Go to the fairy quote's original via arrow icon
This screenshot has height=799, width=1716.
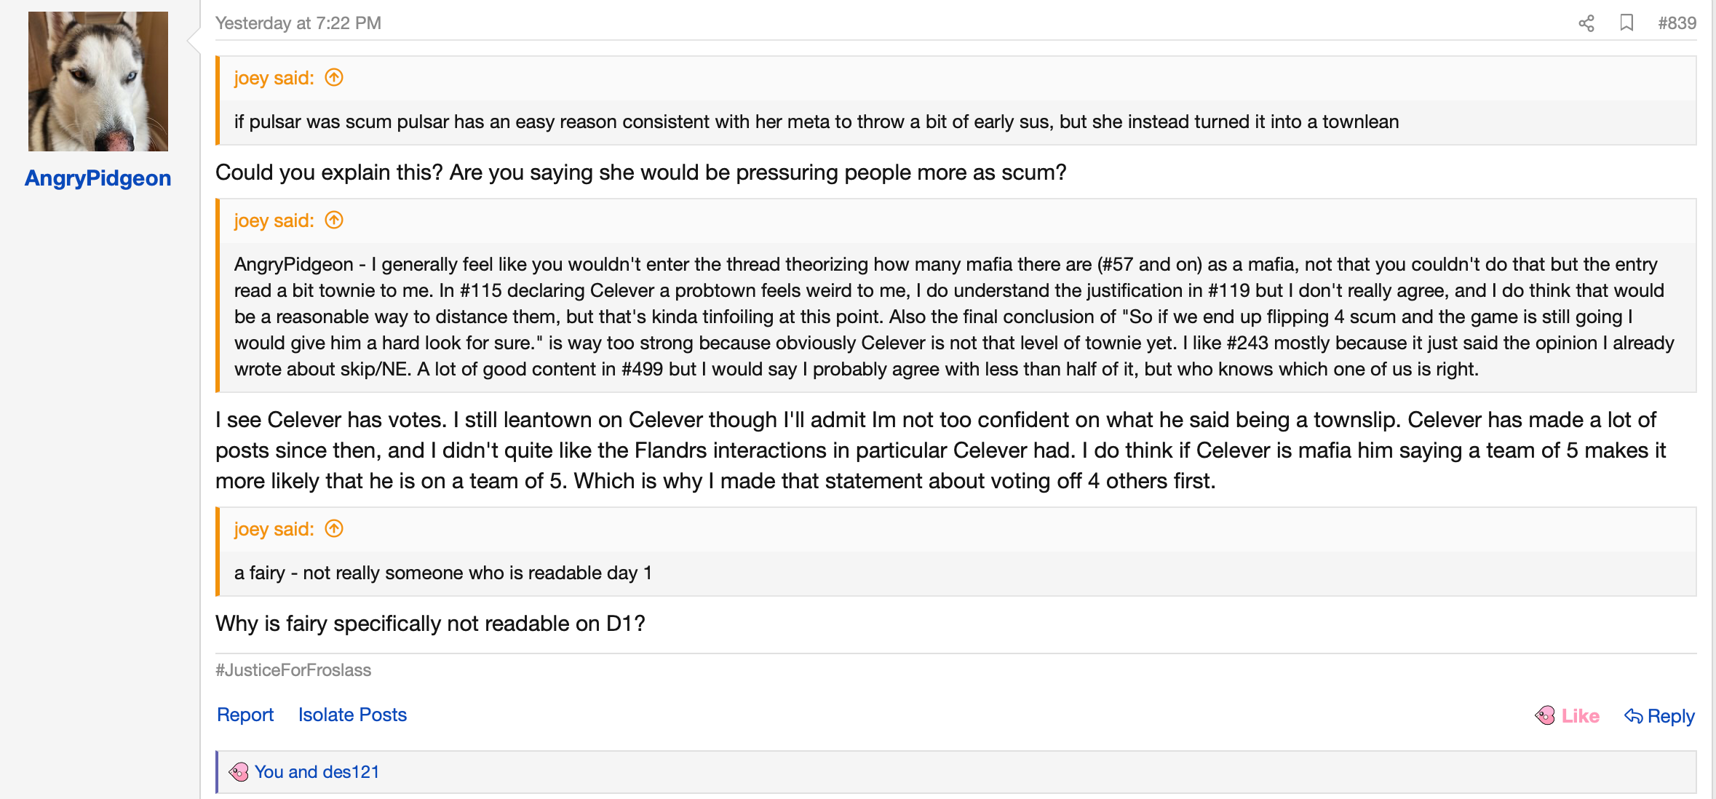point(334,528)
